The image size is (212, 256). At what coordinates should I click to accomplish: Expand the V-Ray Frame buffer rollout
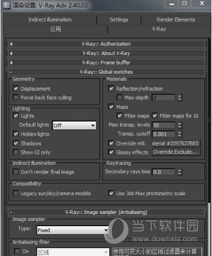106,63
